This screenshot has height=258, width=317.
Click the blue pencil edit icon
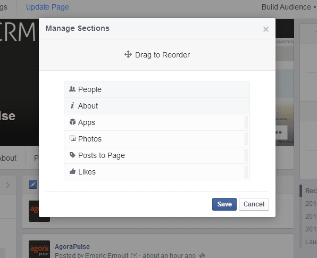(33, 185)
